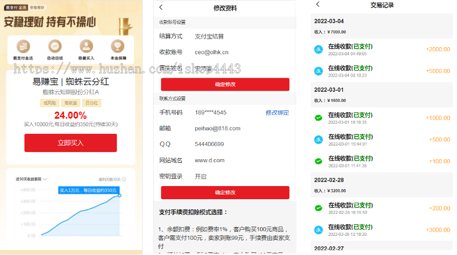The height and width of the screenshot is (255, 457).
Task: Click the 买入1万元，每日收益约350元 tooltip
Action: (88, 191)
